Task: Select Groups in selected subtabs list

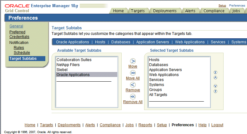Action: 179,90
